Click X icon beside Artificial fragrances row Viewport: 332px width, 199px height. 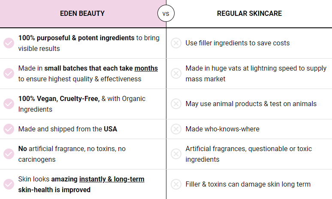pyautogui.click(x=176, y=154)
